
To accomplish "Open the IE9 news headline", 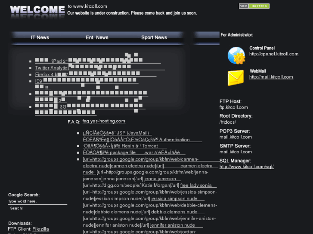I will click(x=87, y=81).
